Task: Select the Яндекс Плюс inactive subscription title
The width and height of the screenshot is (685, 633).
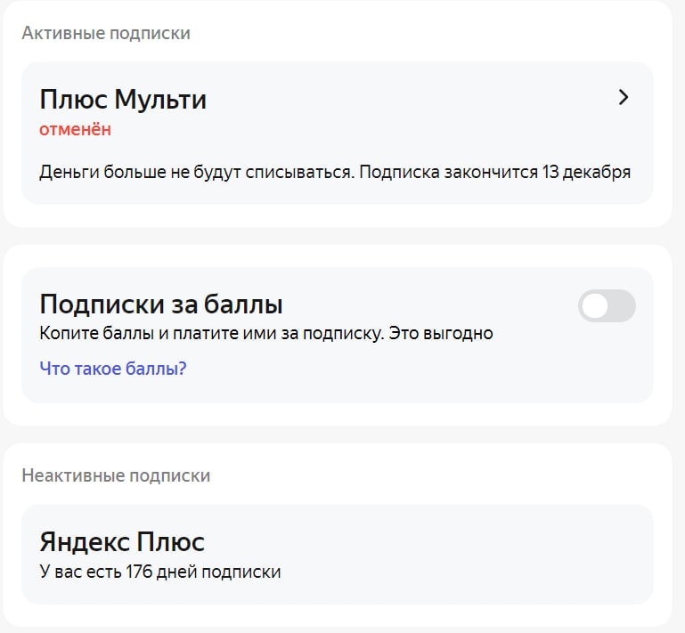Action: tap(122, 541)
